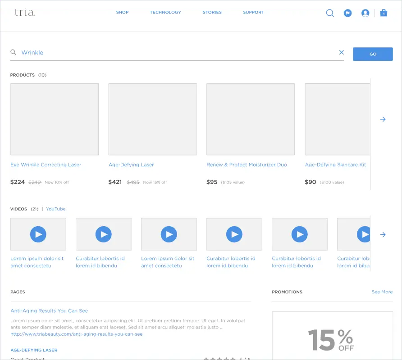The height and width of the screenshot is (360, 402).
Task: Click the 'Now 15% off' discount label
Action: (155, 182)
